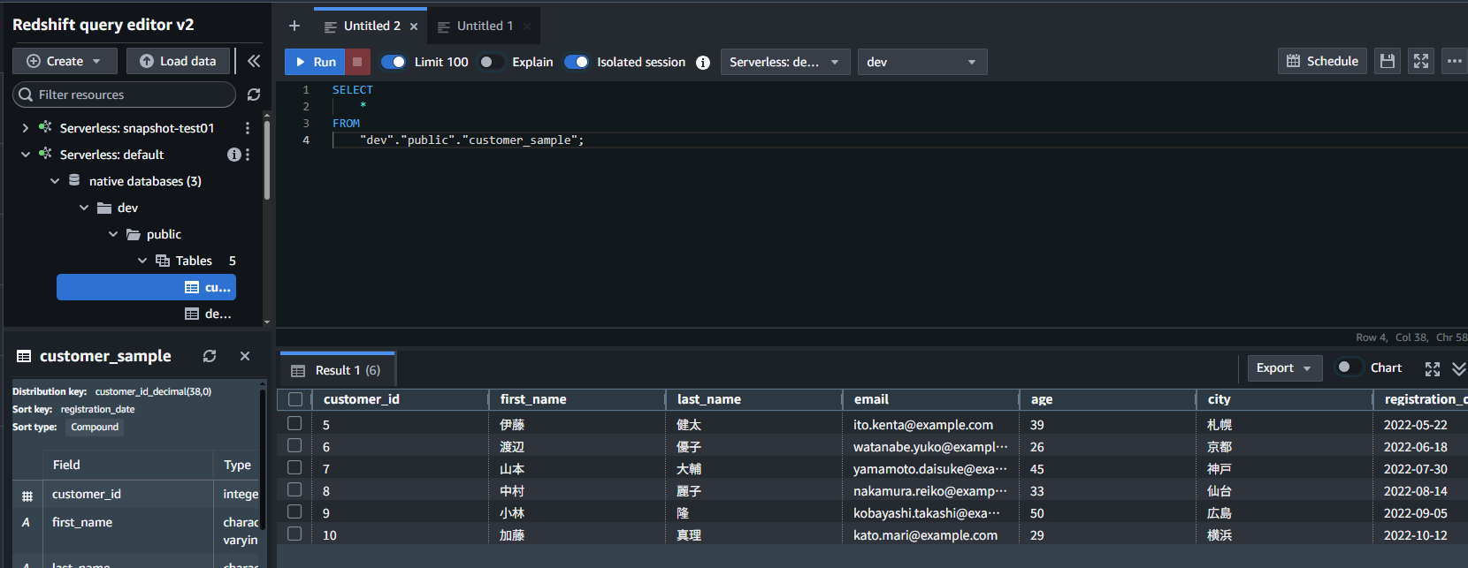Switch to the Untitled 2 tab
The width and height of the screenshot is (1468, 568).
[371, 27]
